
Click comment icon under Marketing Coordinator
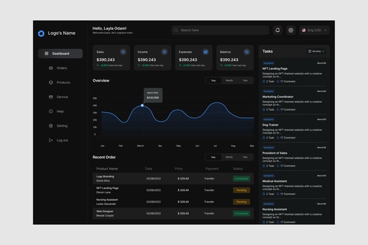(278, 110)
